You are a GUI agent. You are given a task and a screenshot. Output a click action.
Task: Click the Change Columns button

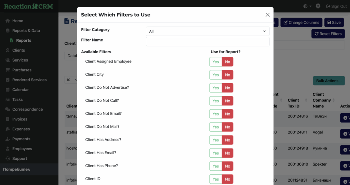301,23
